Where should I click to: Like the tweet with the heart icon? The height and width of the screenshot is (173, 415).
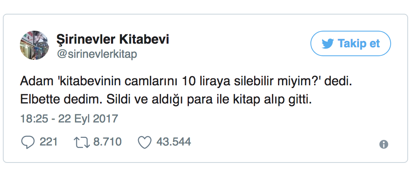pos(144,142)
